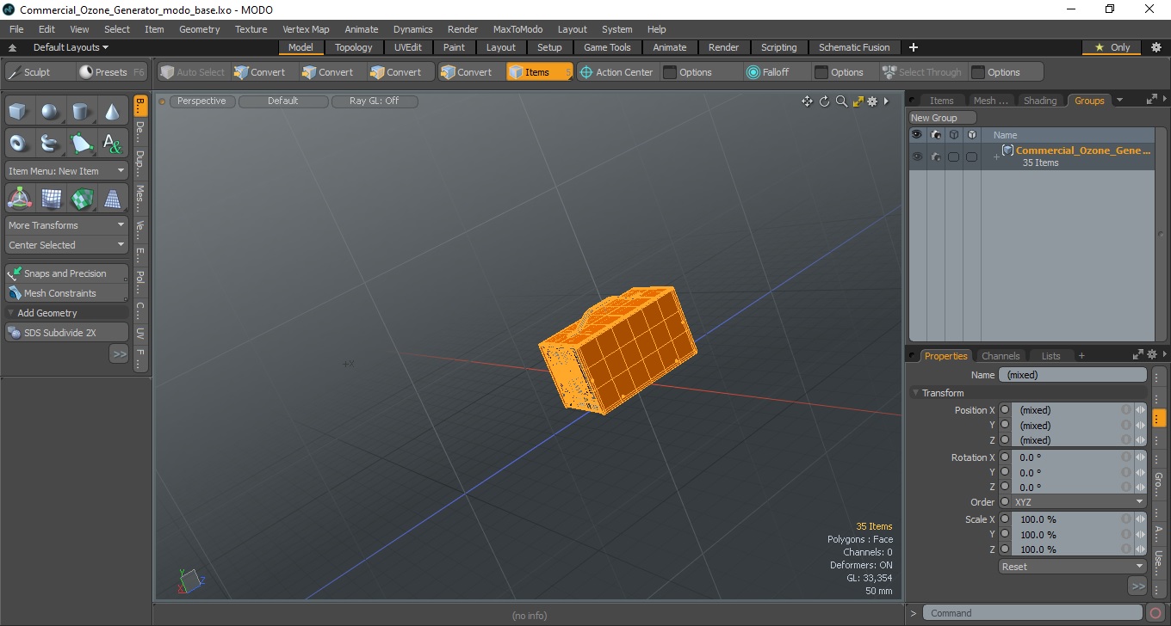Toggle render visibility for Commercial_Ozone_Generator group
1171x626 pixels.
pos(935,156)
